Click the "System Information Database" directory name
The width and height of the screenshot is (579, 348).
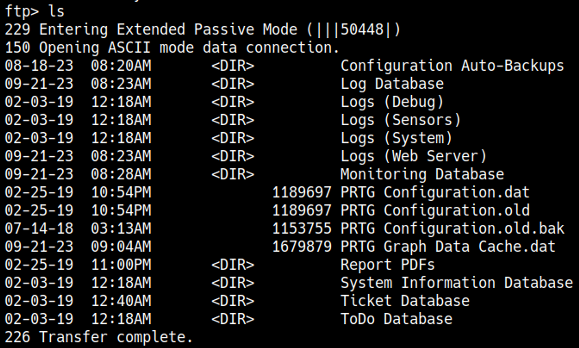[457, 283]
